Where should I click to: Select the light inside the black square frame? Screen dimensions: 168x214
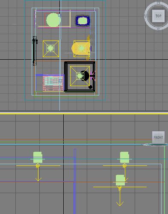pyautogui.click(x=80, y=76)
